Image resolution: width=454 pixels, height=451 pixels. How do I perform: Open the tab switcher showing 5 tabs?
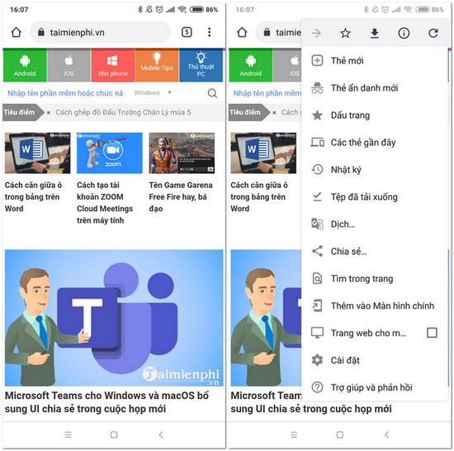(x=187, y=32)
